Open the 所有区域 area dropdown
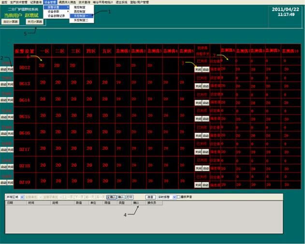This screenshot has height=244, width=305. tap(14, 197)
